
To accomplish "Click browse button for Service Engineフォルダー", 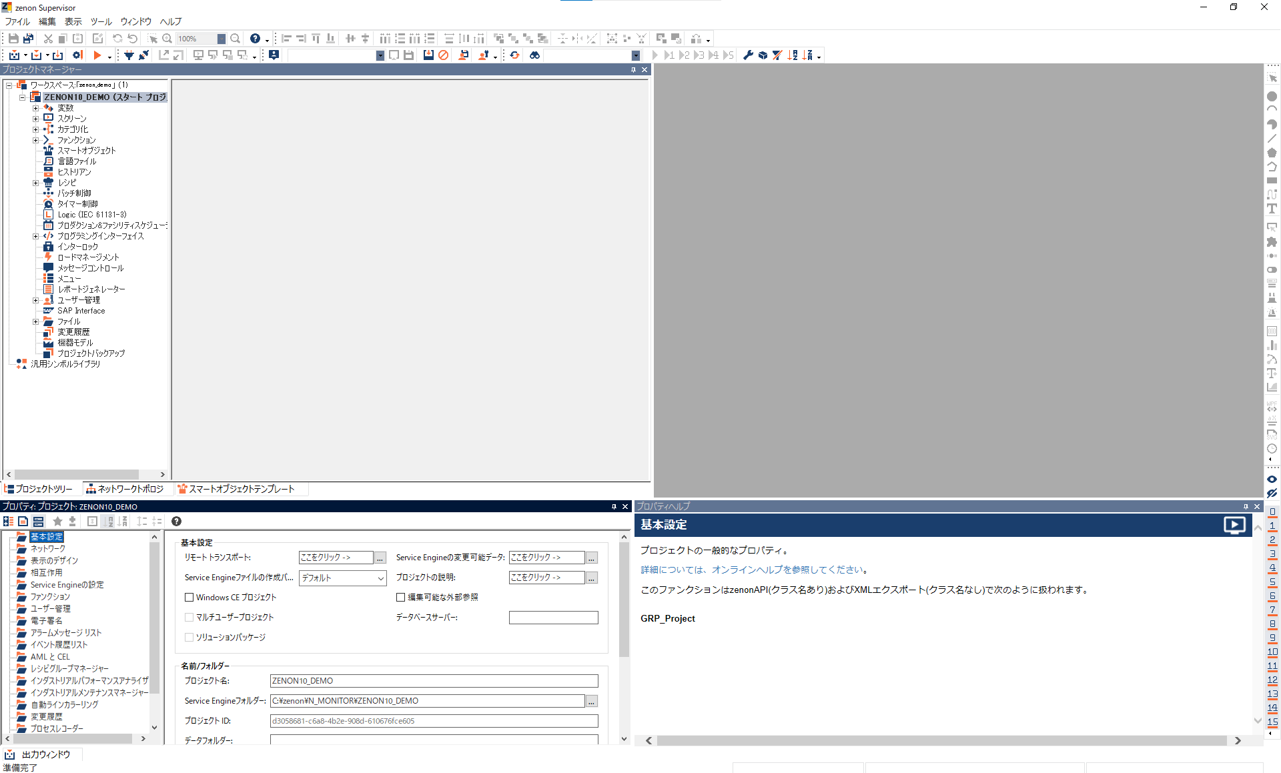I will click(x=592, y=701).
